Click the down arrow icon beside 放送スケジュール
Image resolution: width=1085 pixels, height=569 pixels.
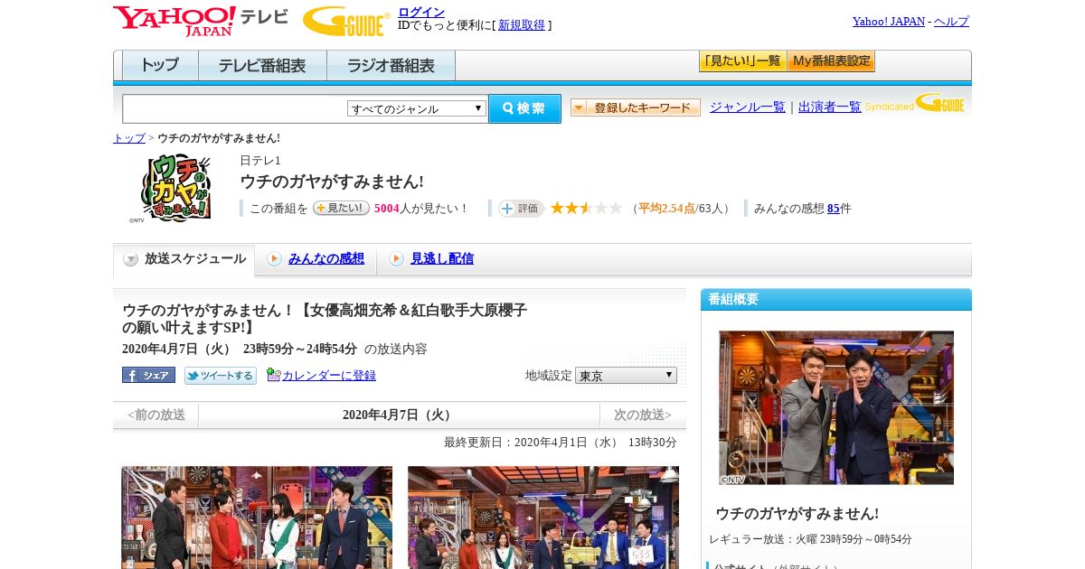(131, 259)
